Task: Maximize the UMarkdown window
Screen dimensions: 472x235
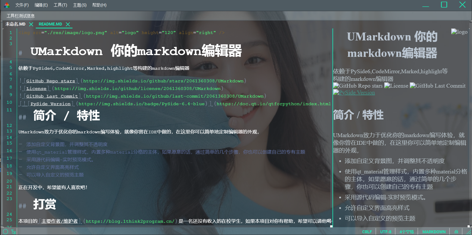Action: [444, 5]
